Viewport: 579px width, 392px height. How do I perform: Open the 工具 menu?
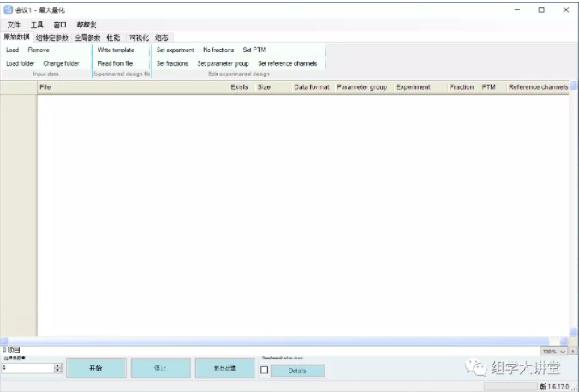[x=37, y=25]
